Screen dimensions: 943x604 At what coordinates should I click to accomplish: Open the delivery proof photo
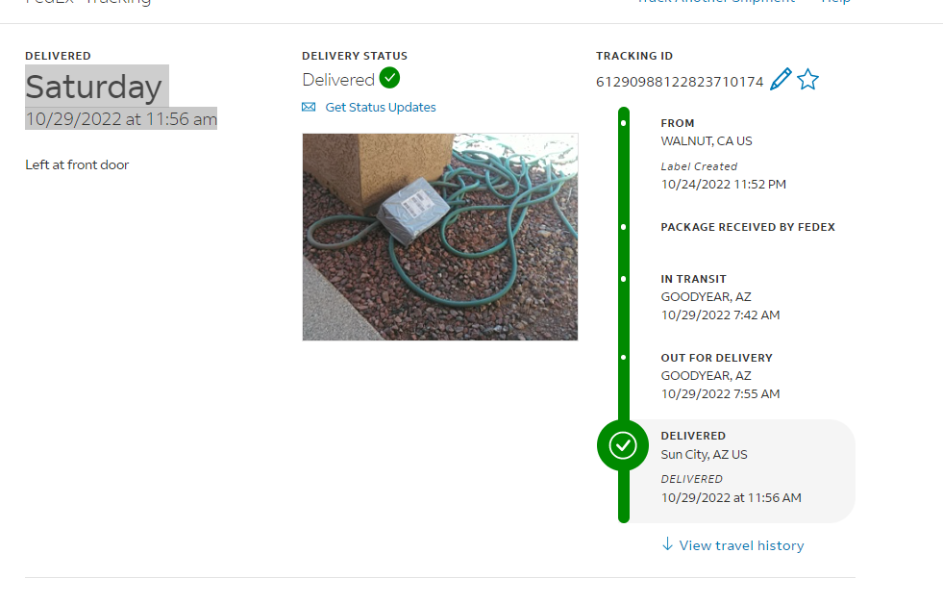[440, 237]
